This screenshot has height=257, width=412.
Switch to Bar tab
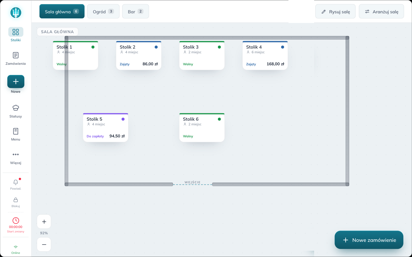tap(136, 11)
